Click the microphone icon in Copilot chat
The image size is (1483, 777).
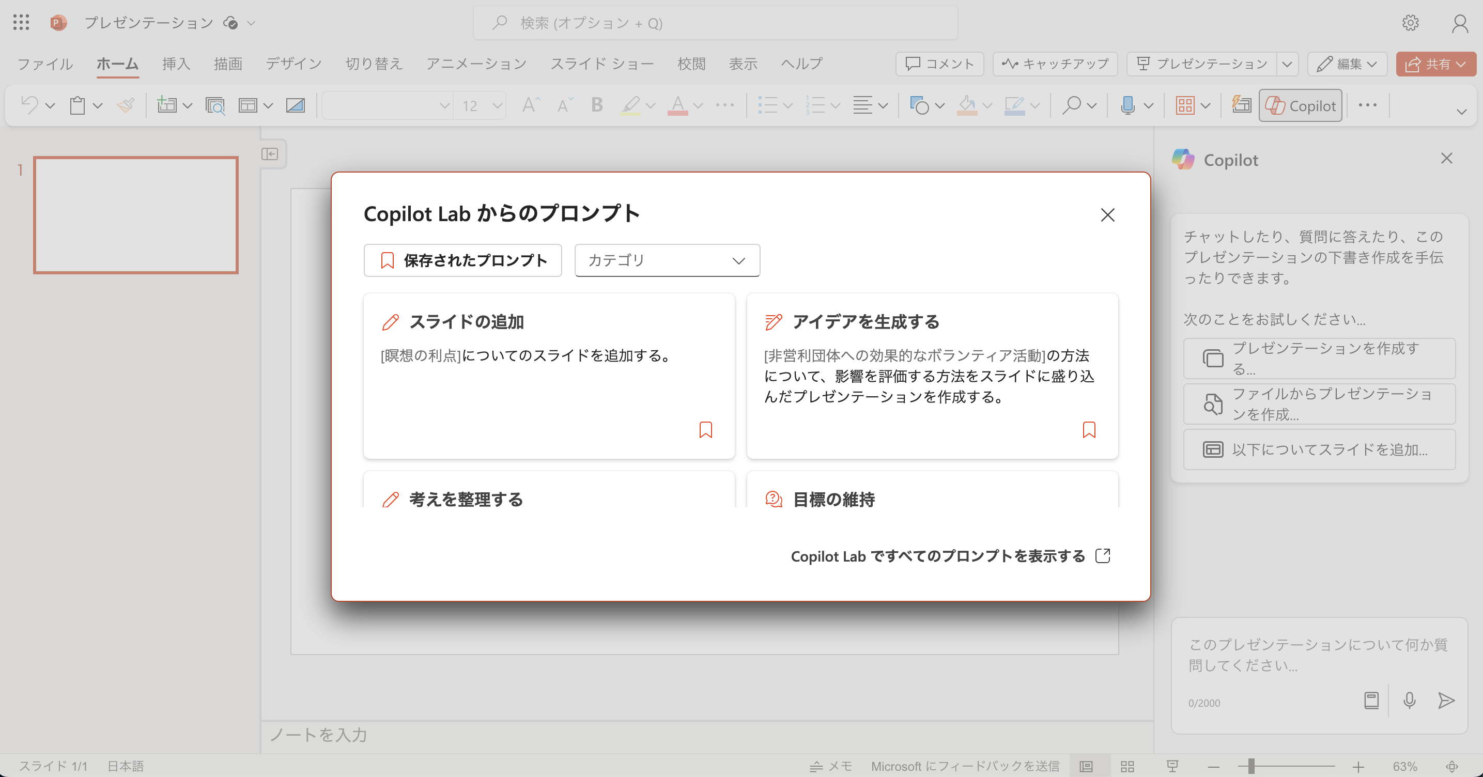click(1409, 701)
